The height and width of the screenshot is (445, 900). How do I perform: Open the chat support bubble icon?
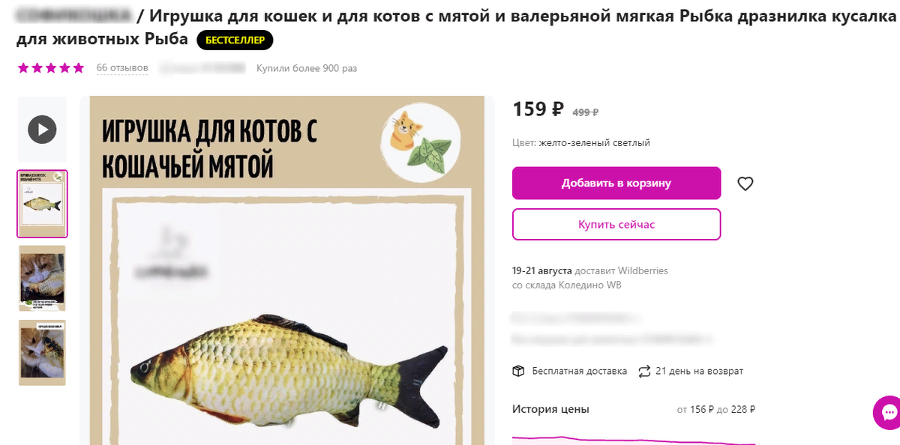pyautogui.click(x=889, y=412)
